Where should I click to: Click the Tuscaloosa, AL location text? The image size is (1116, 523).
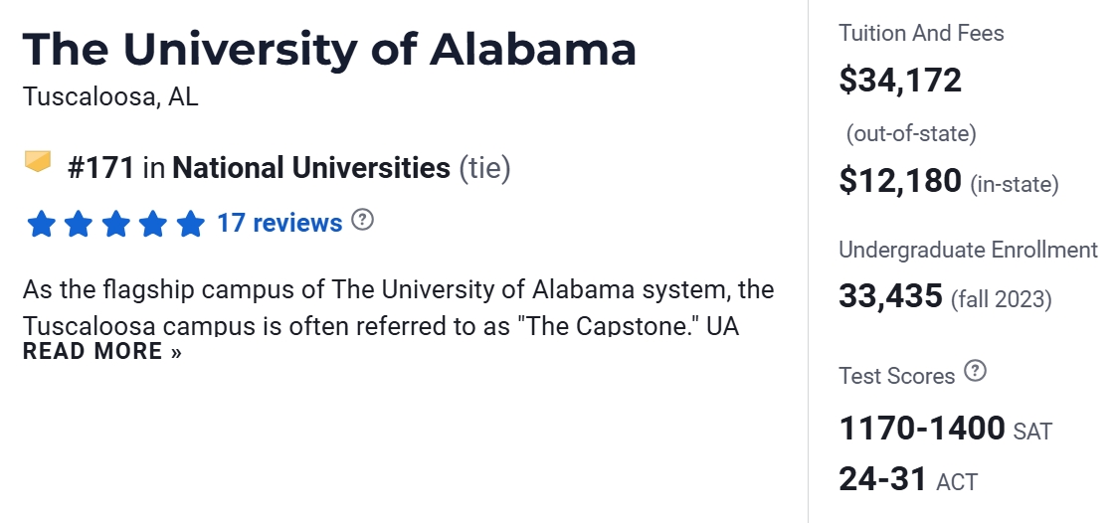[x=110, y=97]
